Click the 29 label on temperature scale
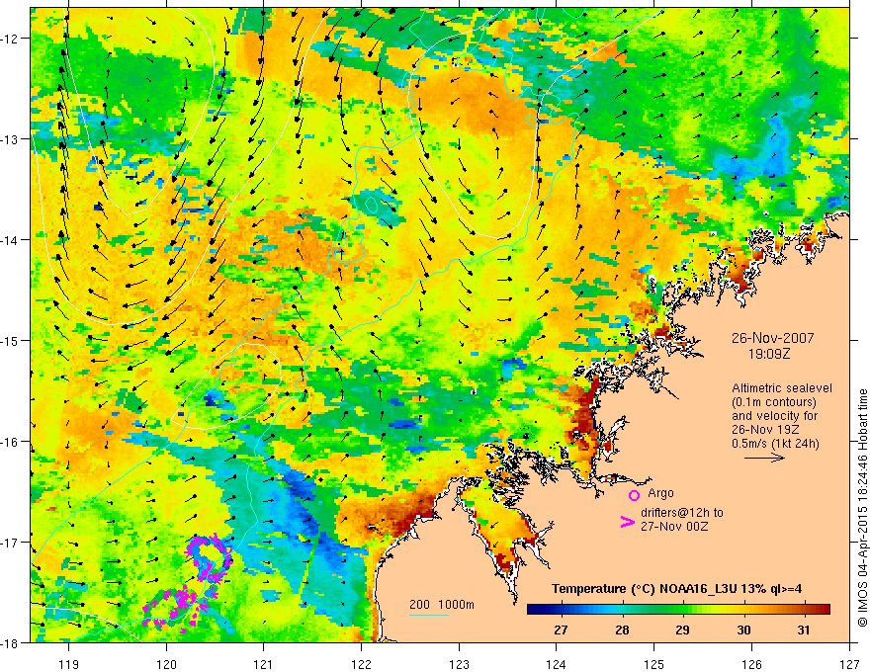 pyautogui.click(x=682, y=630)
